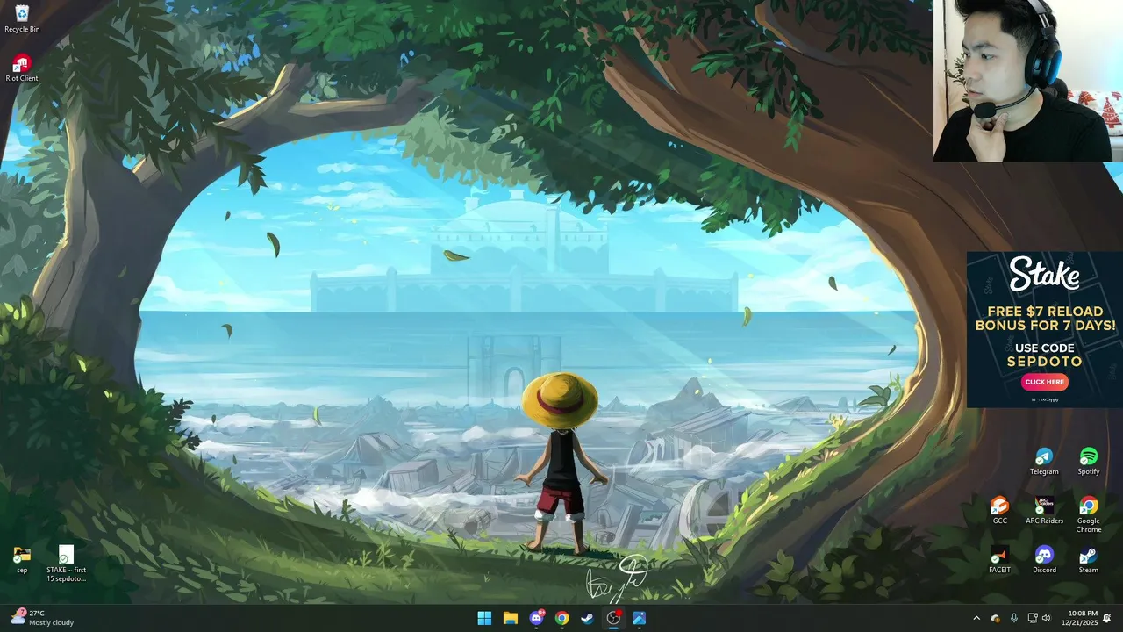This screenshot has width=1123, height=632.
Task: Click the cloud sync tray icon
Action: pos(995,618)
